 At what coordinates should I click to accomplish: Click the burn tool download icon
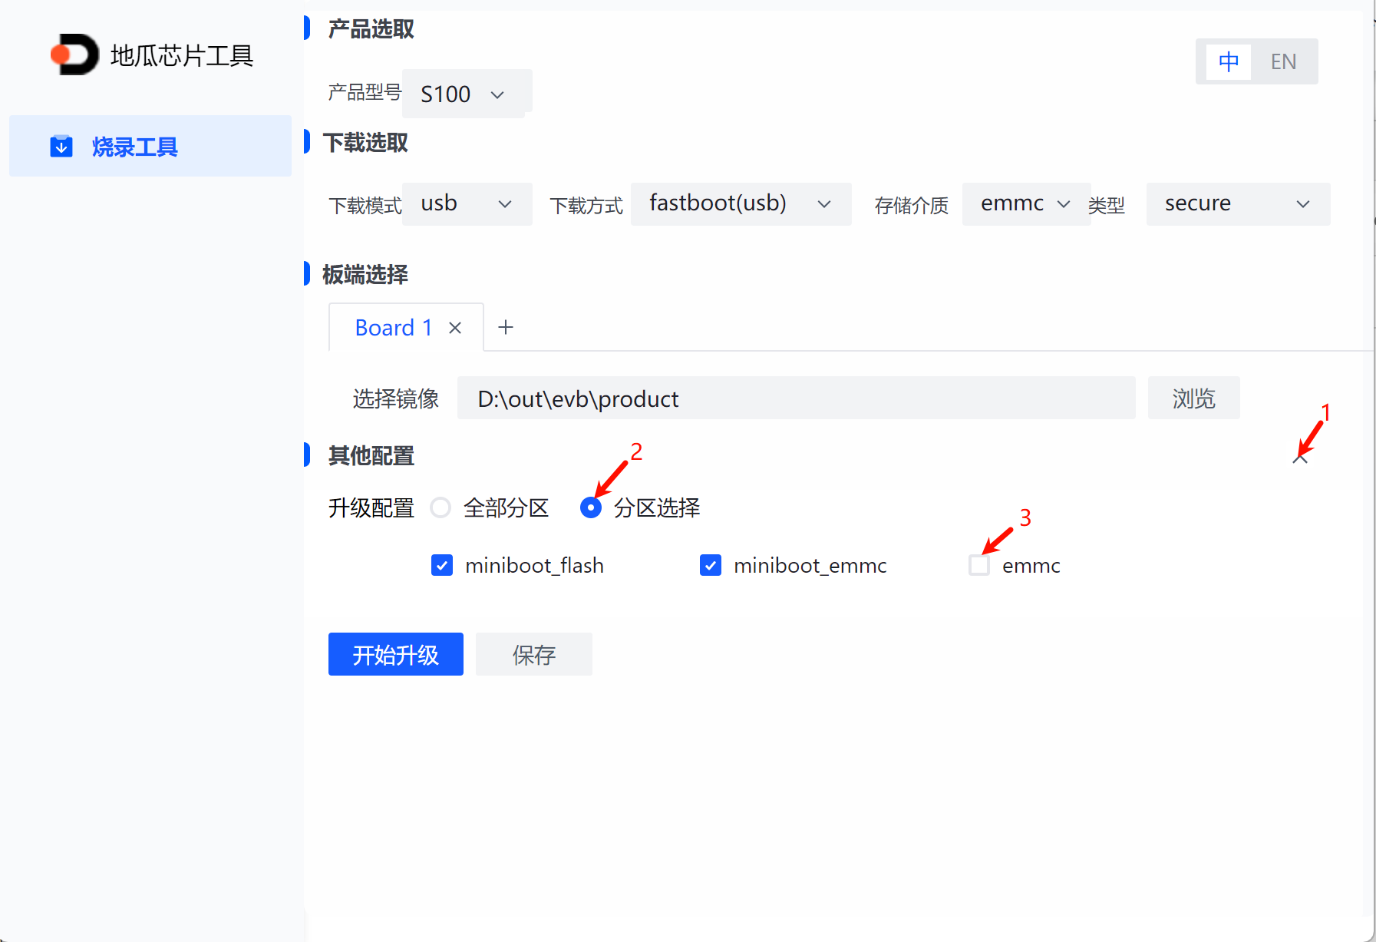tap(61, 146)
